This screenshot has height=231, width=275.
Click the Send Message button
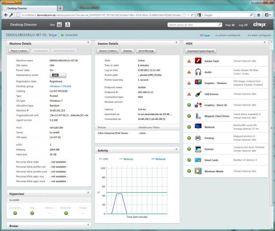pyautogui.click(x=146, y=51)
